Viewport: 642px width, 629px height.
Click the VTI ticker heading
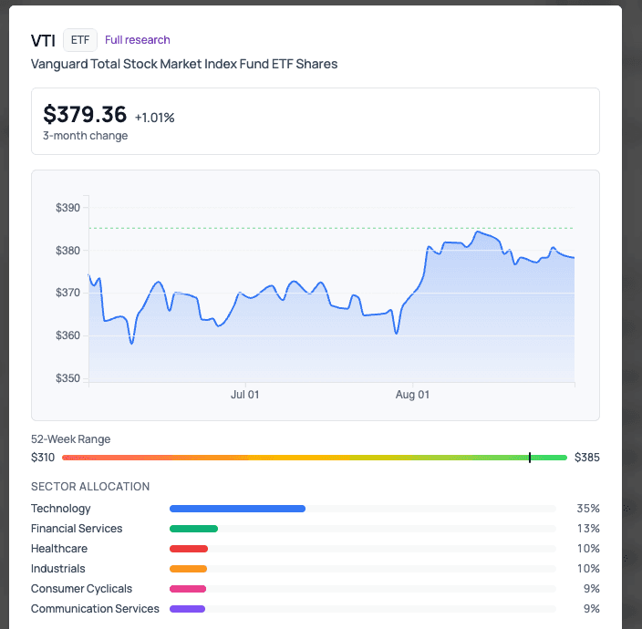[43, 40]
